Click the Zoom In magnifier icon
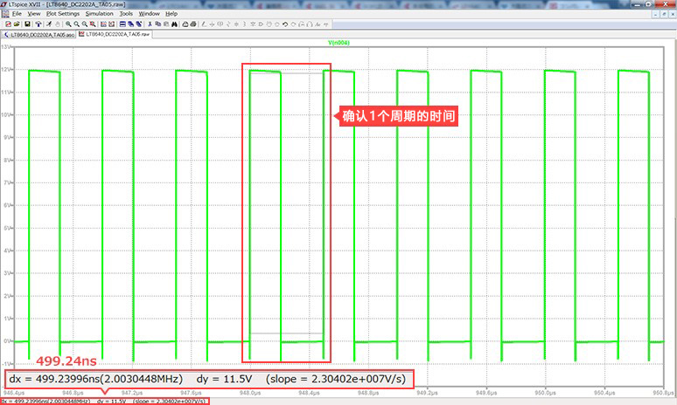 [68, 24]
